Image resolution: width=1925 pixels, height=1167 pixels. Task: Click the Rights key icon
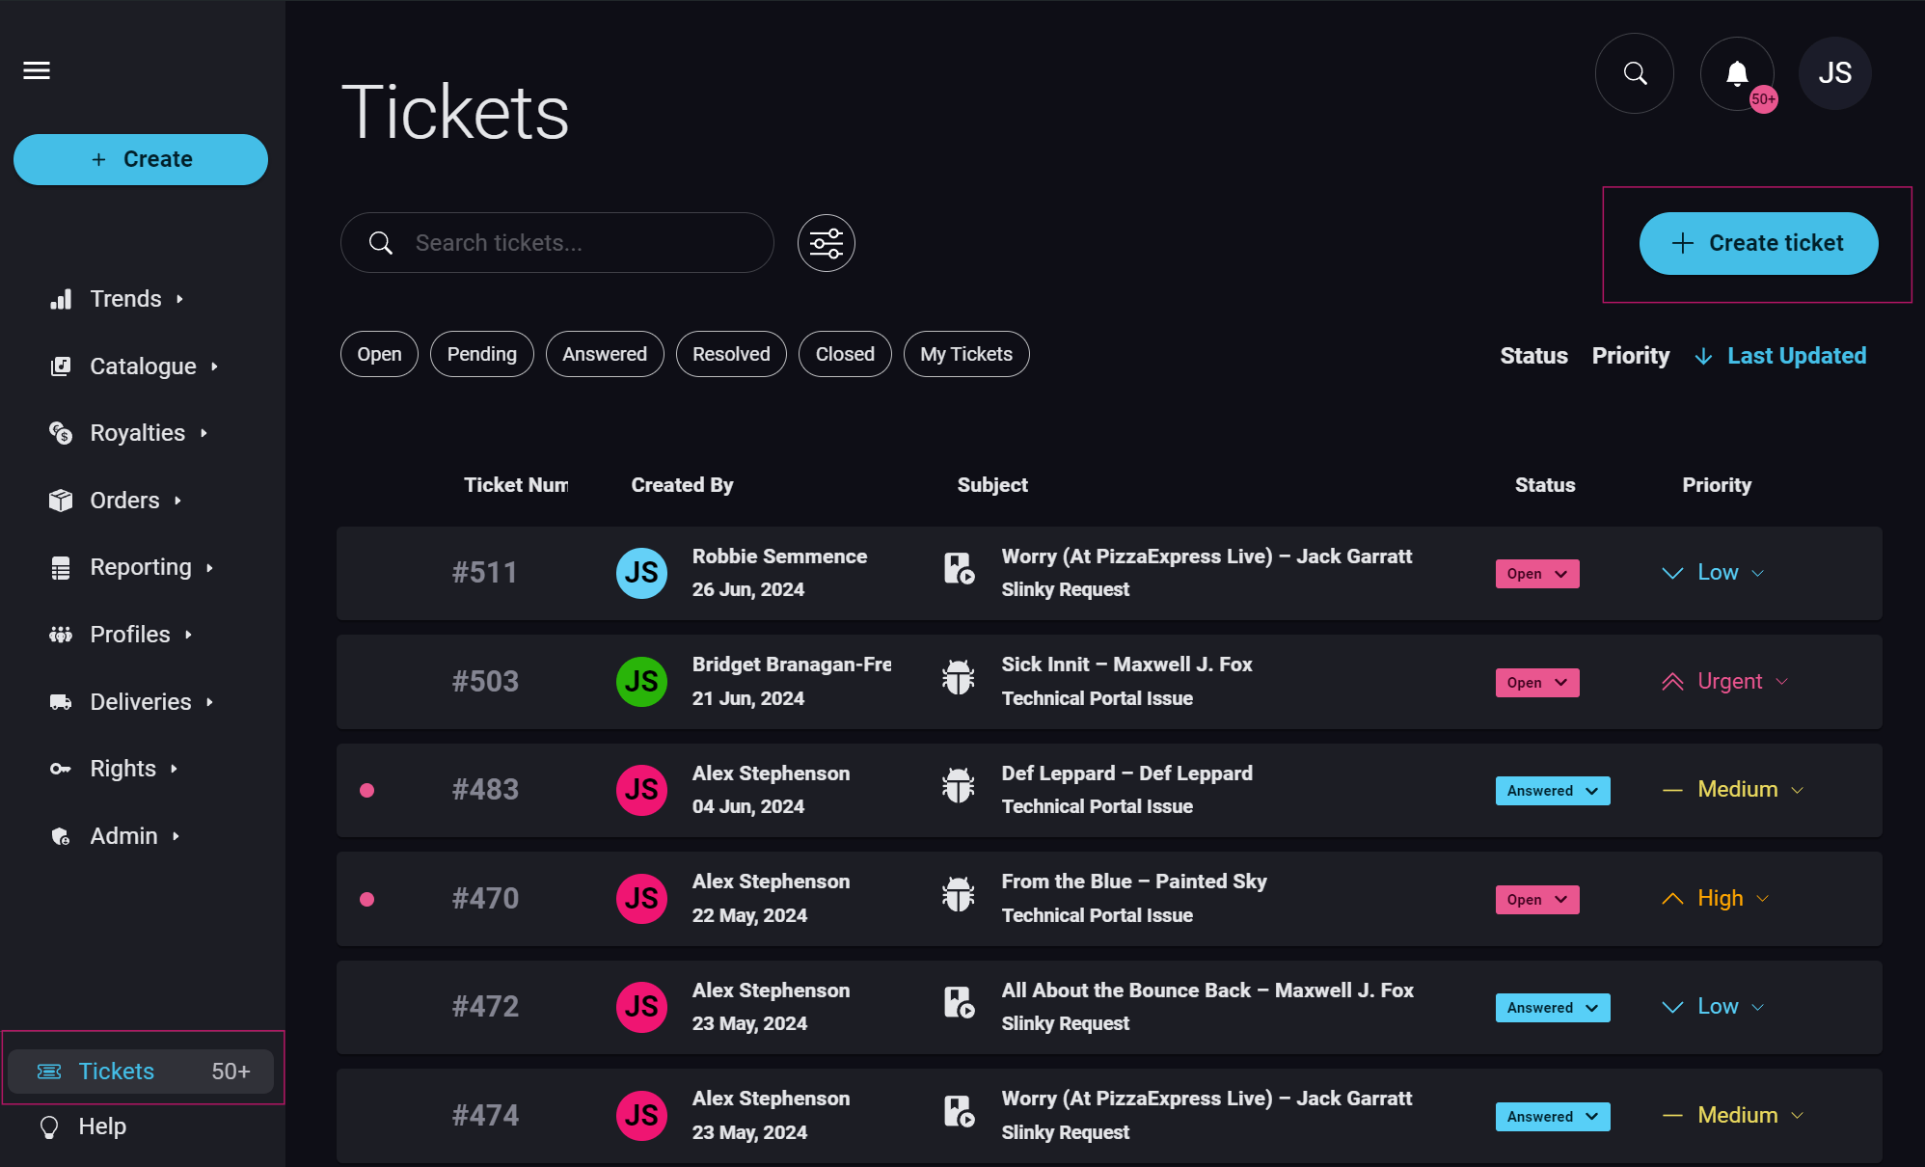click(x=61, y=769)
